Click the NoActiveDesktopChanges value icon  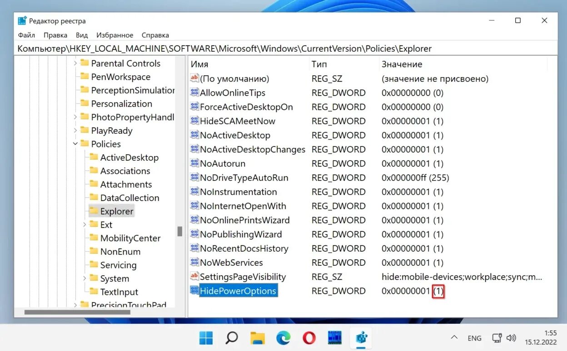pyautogui.click(x=194, y=149)
